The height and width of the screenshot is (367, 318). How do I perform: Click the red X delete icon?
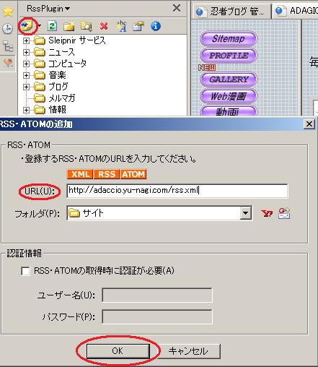104,26
